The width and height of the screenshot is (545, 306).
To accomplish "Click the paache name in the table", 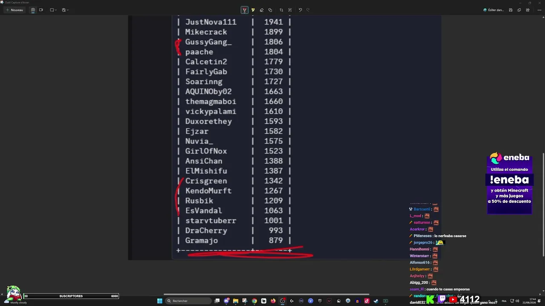I will point(199,52).
